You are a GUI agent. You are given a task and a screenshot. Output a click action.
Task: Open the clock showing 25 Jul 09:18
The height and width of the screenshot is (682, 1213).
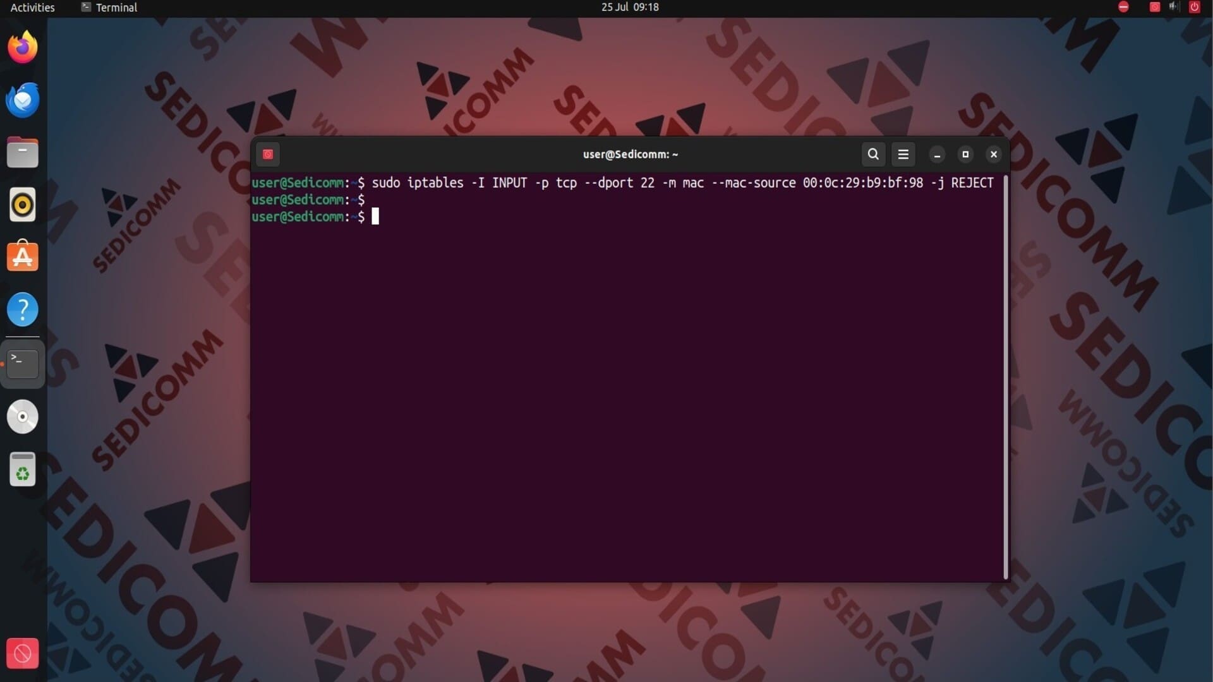(629, 8)
